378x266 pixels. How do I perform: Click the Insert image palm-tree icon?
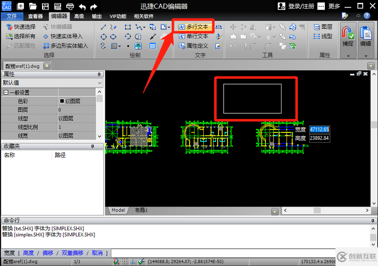(138, 46)
